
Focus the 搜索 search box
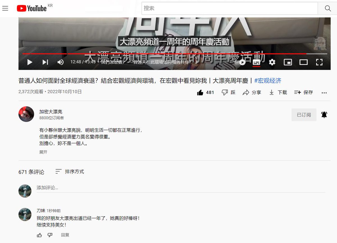point(229,8)
